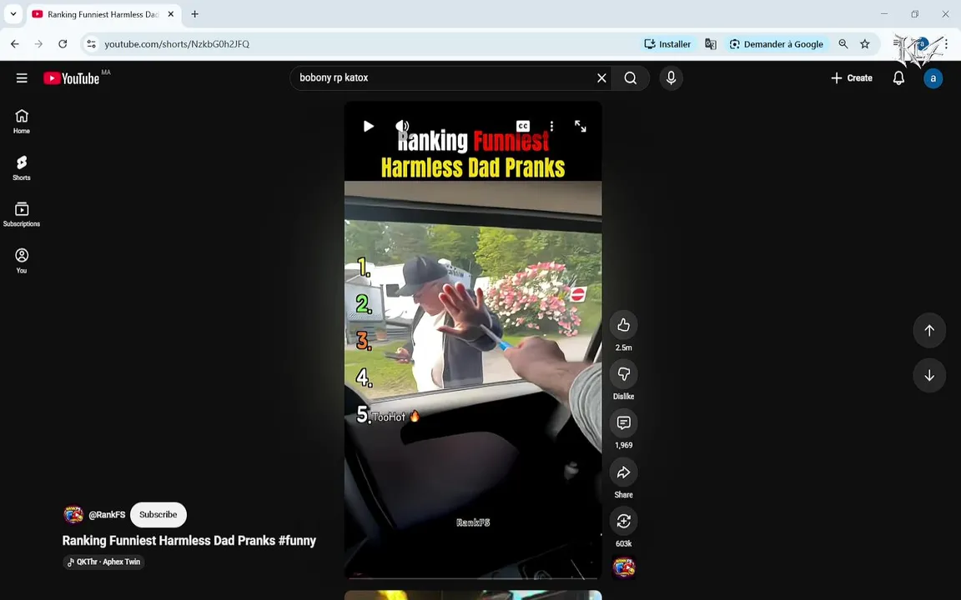This screenshot has width=961, height=600.
Task: Clear the search box text
Action: (x=601, y=77)
